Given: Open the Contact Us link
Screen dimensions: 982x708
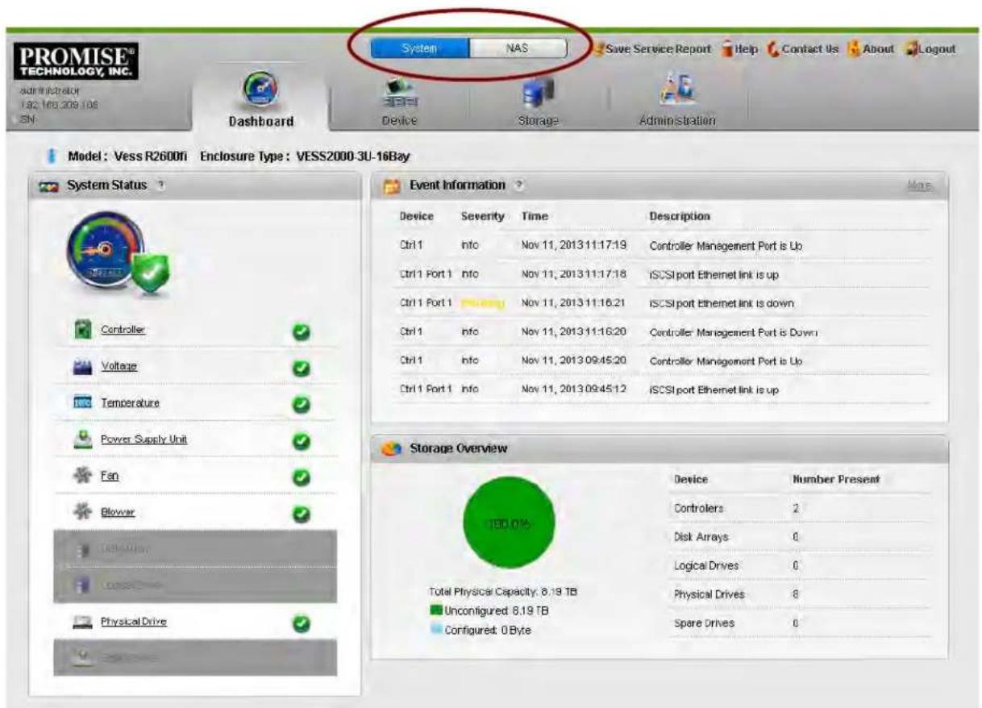Looking at the screenshot, I should (809, 49).
